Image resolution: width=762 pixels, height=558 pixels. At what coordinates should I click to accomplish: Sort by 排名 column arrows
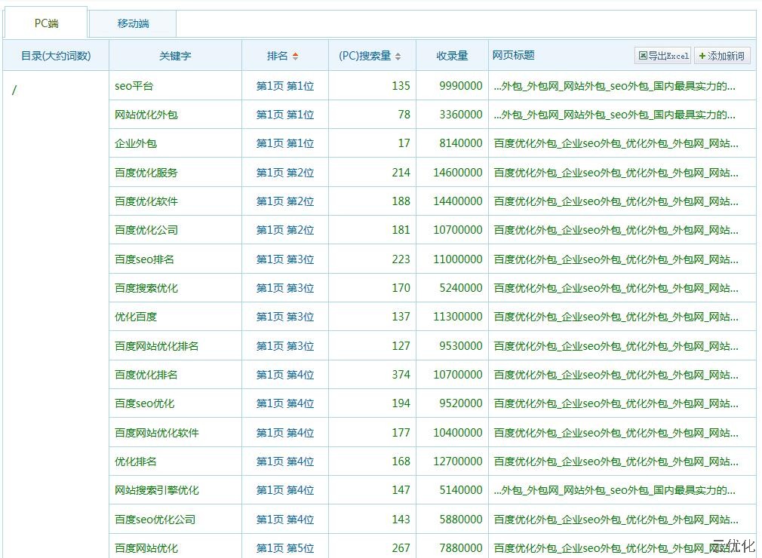click(295, 57)
